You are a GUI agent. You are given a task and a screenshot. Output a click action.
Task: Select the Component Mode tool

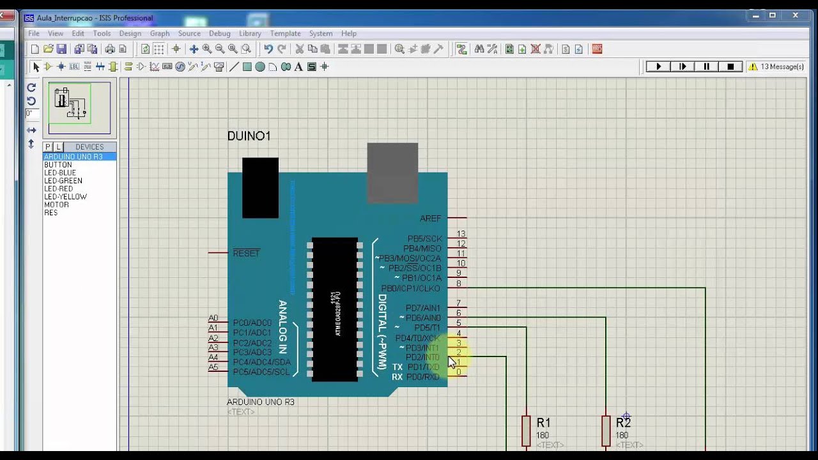pos(48,66)
